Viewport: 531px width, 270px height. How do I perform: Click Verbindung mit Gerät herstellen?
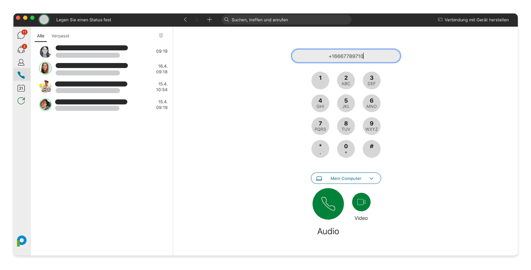point(473,20)
